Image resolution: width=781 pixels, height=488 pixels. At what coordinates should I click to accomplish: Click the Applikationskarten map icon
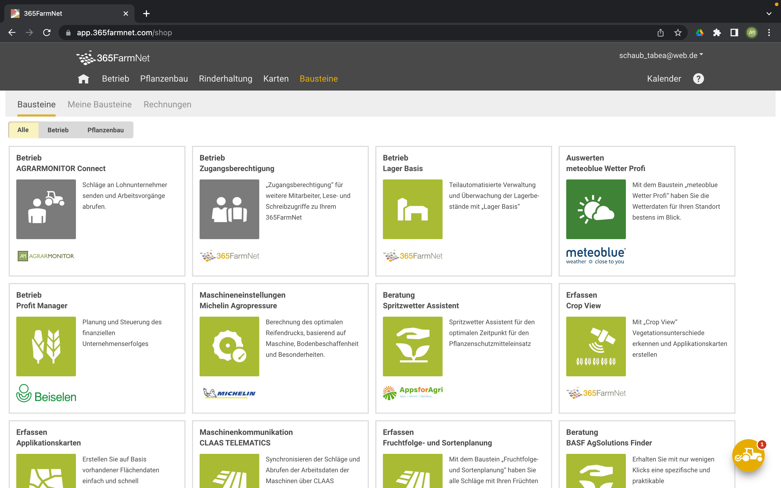point(46,471)
